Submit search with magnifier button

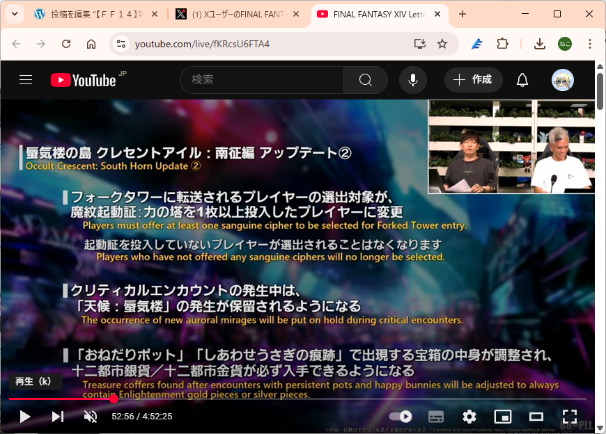tap(366, 80)
